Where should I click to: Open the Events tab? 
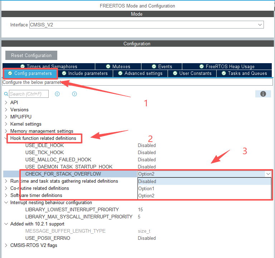pyautogui.click(x=162, y=66)
